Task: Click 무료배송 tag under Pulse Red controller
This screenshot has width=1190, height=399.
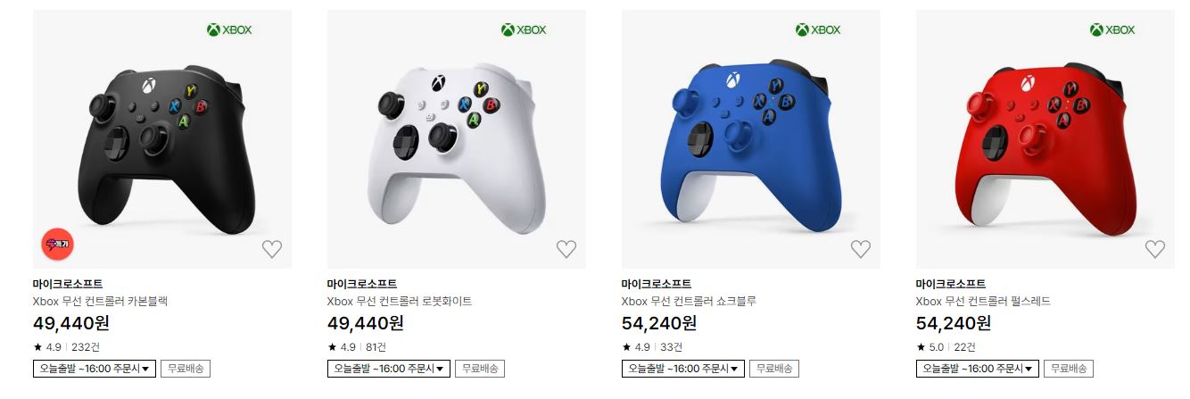Action: [x=1069, y=369]
